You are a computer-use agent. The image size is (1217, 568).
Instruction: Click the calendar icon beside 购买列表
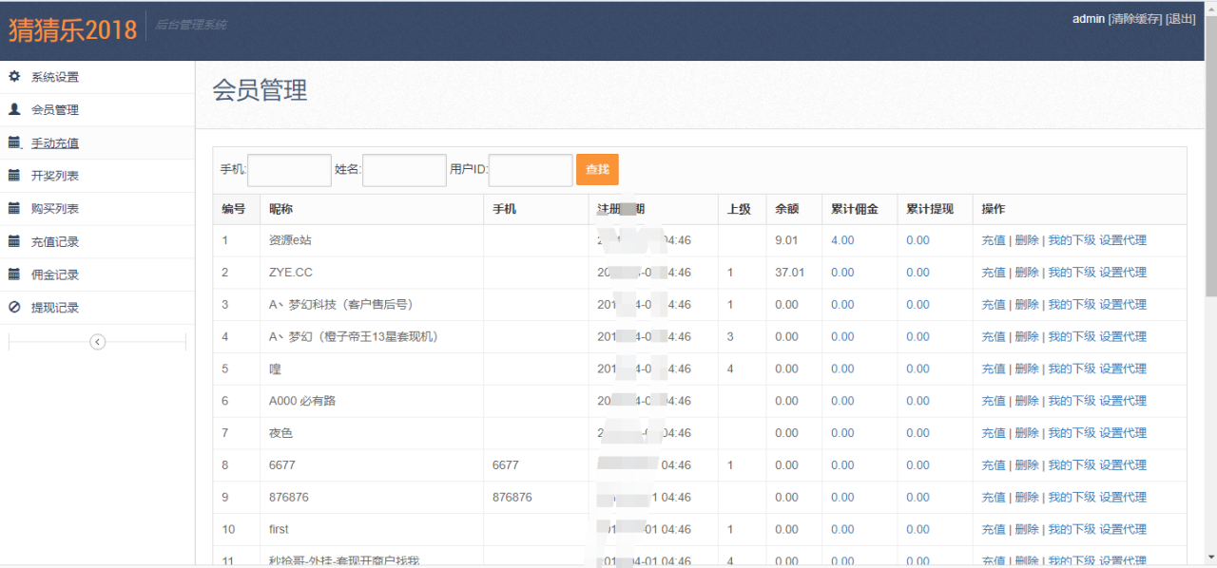pos(14,208)
